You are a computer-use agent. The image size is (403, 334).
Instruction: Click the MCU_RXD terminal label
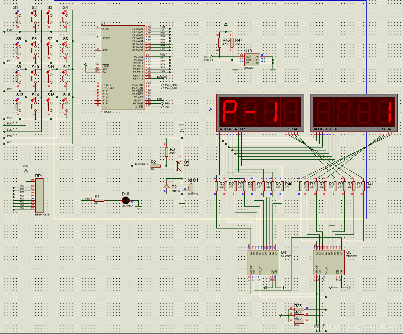pyautogui.click(x=171, y=85)
